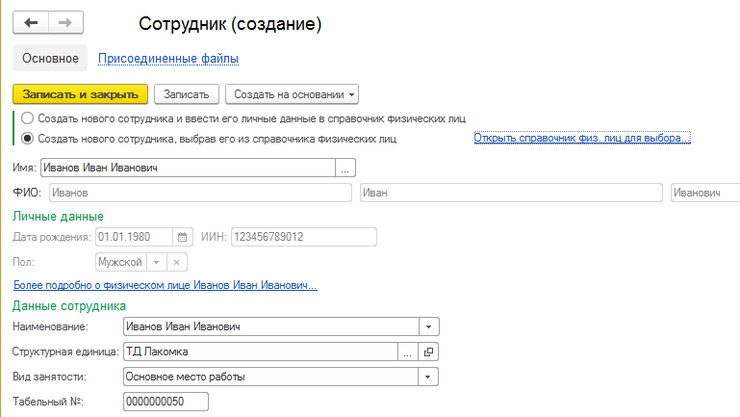Viewport: 740px width, 417px height.
Task: Open the Пол dropdown arrow
Action: (x=156, y=262)
